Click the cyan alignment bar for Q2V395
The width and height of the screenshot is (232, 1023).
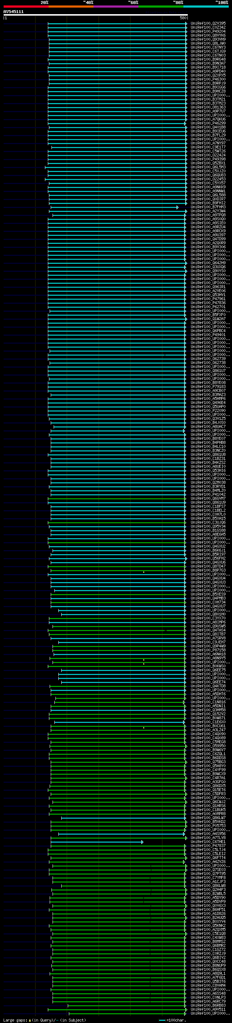pyautogui.click(x=117, y=24)
